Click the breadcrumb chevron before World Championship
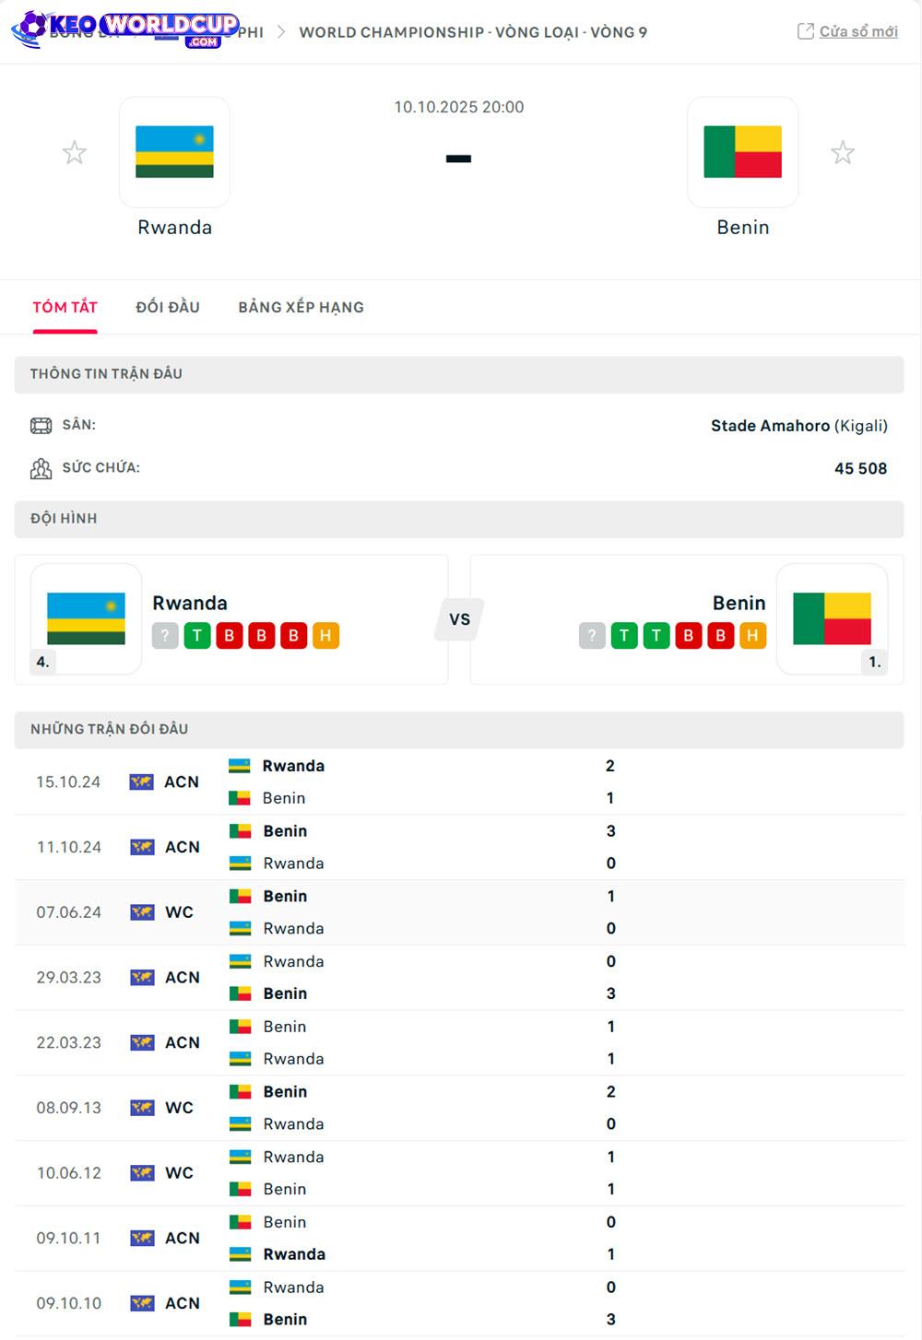This screenshot has height=1340, width=922. point(280,32)
